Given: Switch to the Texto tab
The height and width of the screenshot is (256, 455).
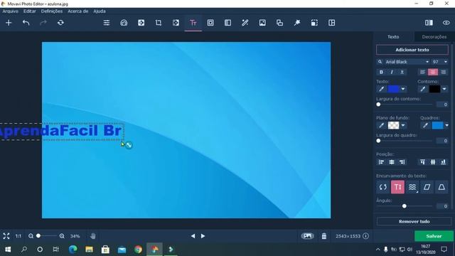Looking at the screenshot, I should pyautogui.click(x=393, y=37).
